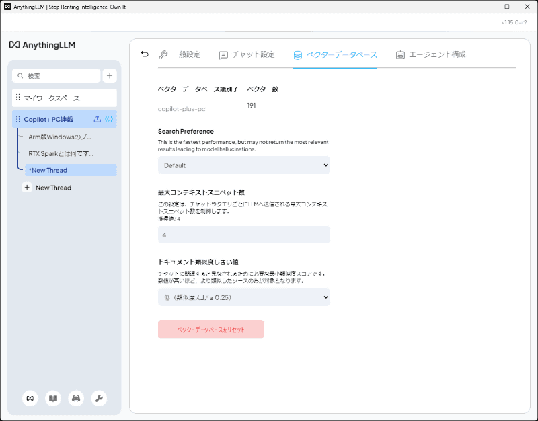This screenshot has width=538, height=421.
Task: Select the *New Thread entry
Action: [x=71, y=170]
